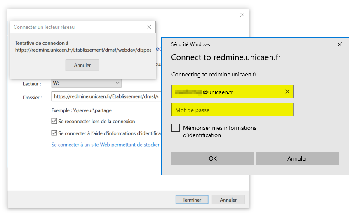Toggle 'Se reconnecter lors de la connexion' checkbox
The image size is (357, 218).
[x=54, y=121]
